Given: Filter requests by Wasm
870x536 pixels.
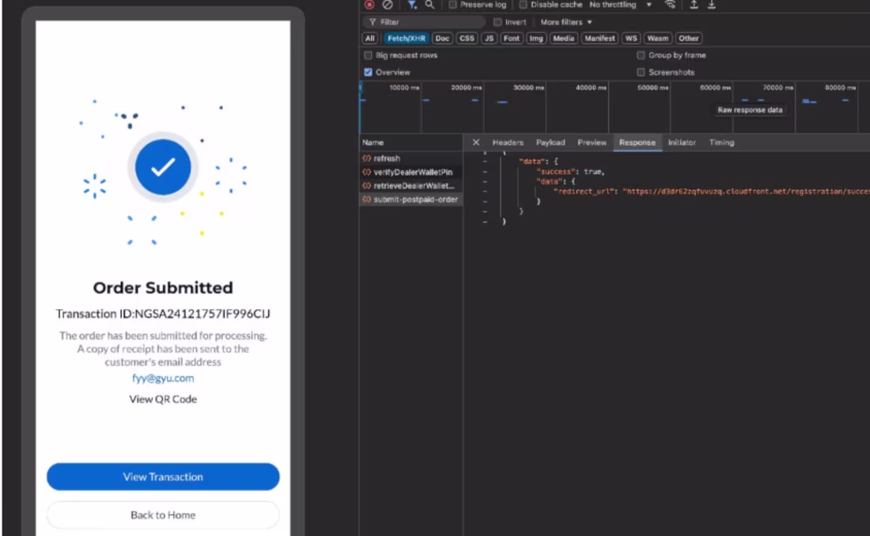Looking at the screenshot, I should 657,38.
